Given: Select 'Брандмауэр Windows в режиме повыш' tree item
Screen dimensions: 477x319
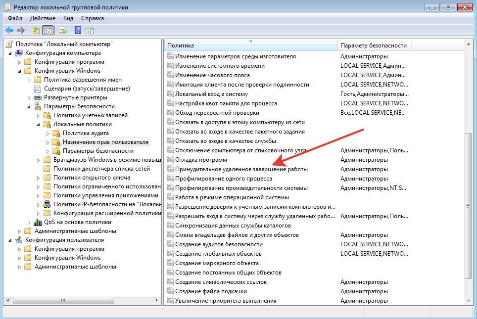Looking at the screenshot, I should [x=107, y=160].
